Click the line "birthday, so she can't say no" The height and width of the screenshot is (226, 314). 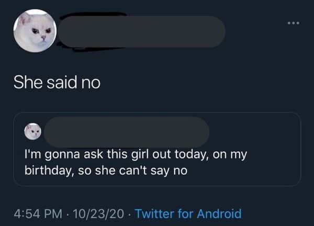[106, 171]
